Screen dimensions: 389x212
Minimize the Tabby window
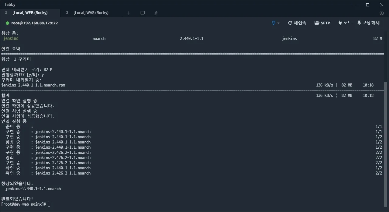354,5
